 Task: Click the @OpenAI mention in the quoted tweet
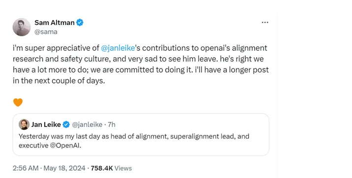(x=65, y=146)
